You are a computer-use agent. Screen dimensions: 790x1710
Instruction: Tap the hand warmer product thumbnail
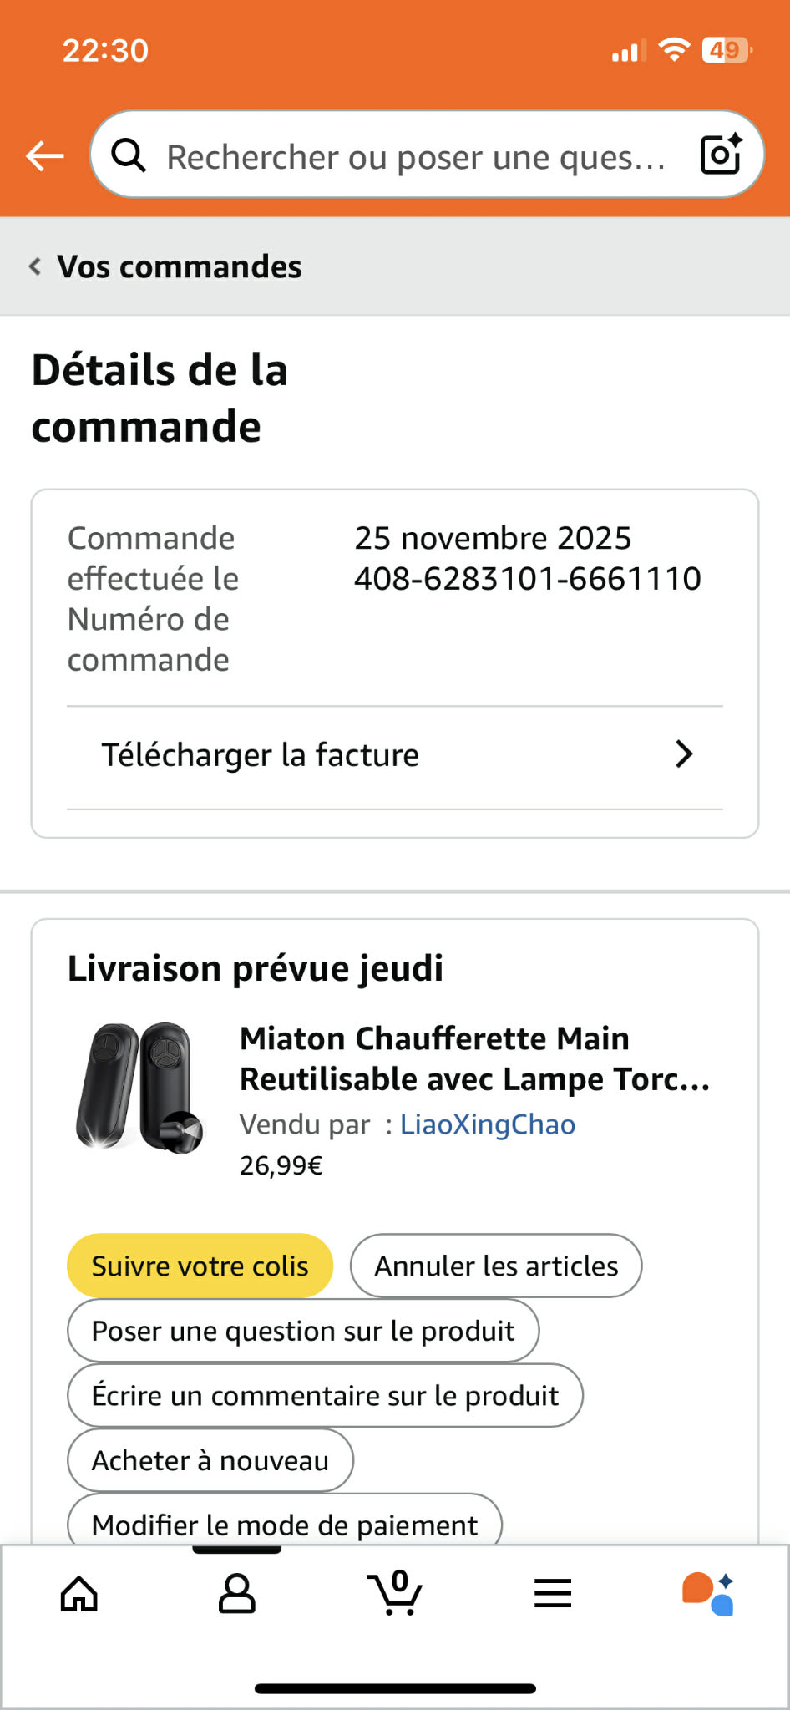[x=139, y=1088]
